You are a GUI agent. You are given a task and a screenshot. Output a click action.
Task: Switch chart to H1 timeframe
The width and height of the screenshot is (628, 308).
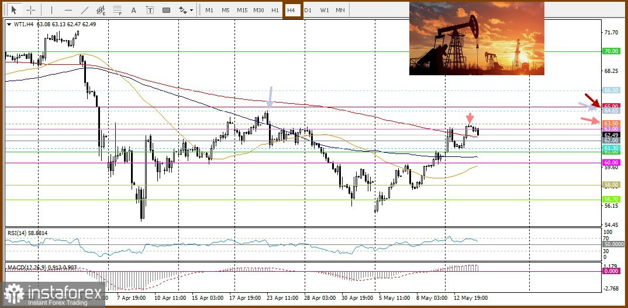click(275, 10)
